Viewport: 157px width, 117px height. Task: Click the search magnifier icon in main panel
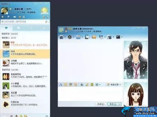pyautogui.click(x=46, y=22)
